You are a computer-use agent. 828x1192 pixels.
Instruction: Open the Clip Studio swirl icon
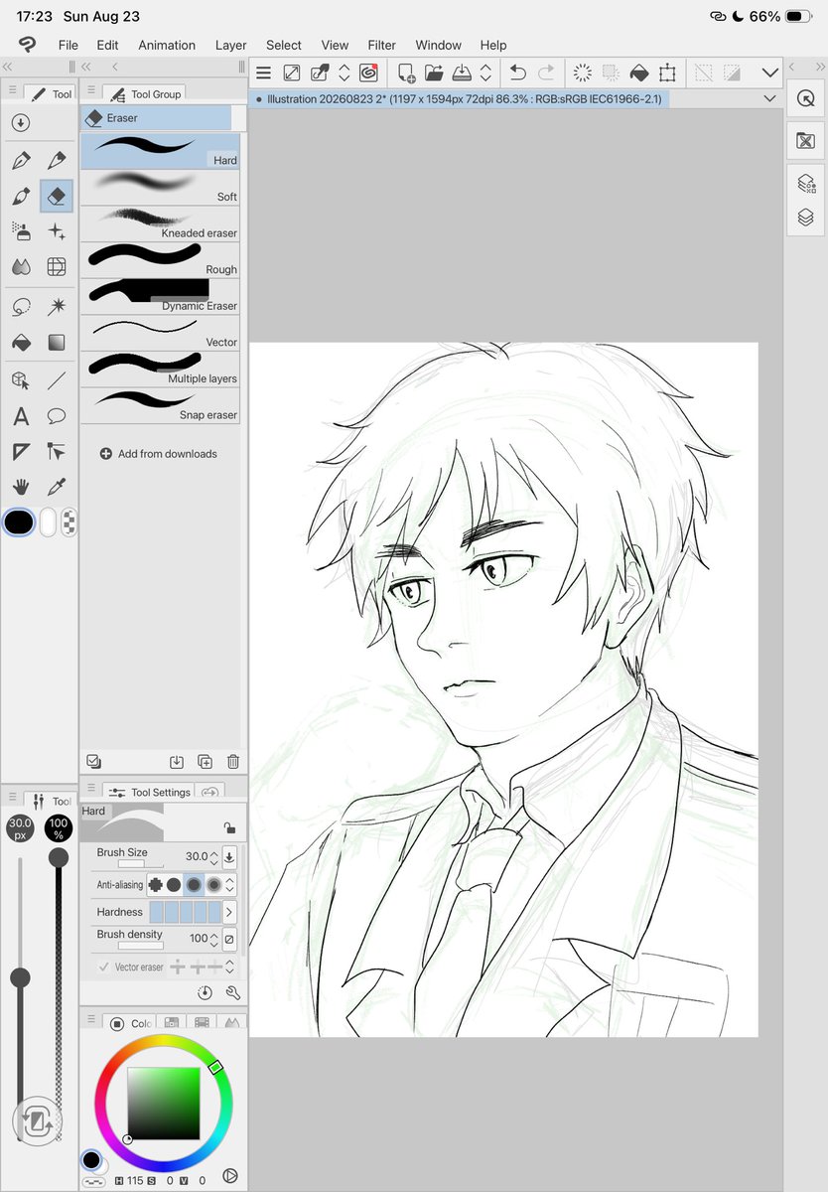(x=368, y=73)
